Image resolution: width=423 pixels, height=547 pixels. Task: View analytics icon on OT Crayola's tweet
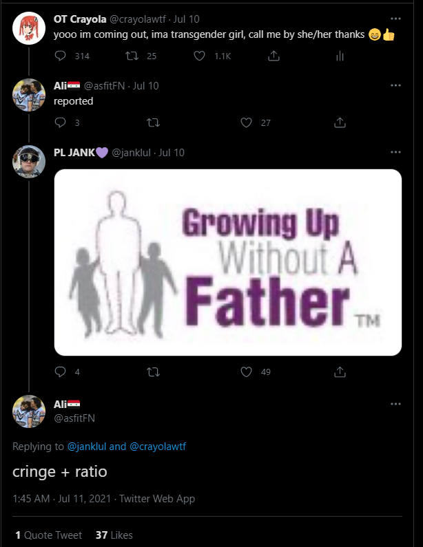coord(339,56)
